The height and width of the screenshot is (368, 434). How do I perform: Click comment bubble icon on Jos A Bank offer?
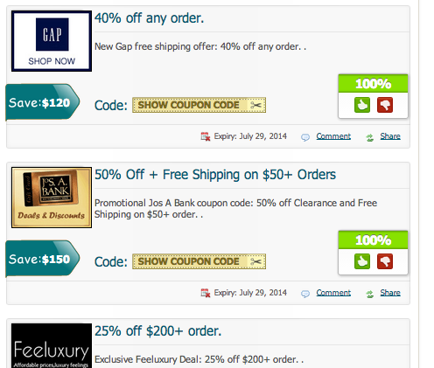coord(305,294)
